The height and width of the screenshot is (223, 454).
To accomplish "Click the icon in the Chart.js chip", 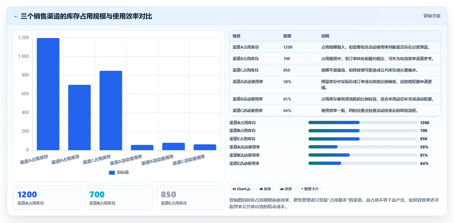I will click(234, 189).
